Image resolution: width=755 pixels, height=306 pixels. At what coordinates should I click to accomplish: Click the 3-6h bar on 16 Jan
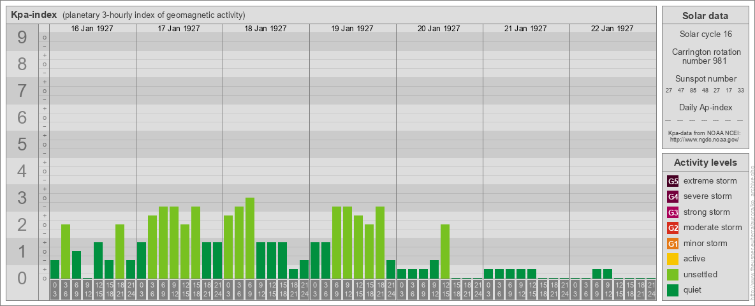click(x=66, y=252)
